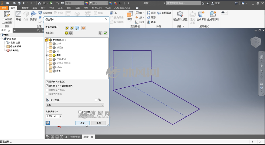Click the 草图驱动 sketch-driven pattern tool
This screenshot has height=145, width=265.
[164, 13]
